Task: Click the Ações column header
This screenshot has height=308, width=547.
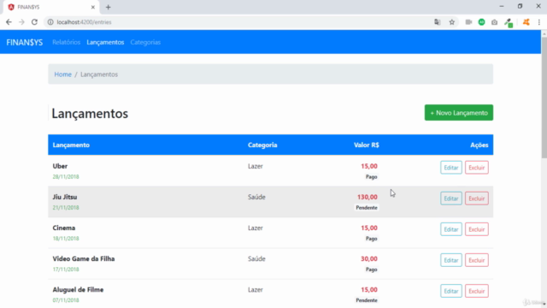Action: point(479,145)
